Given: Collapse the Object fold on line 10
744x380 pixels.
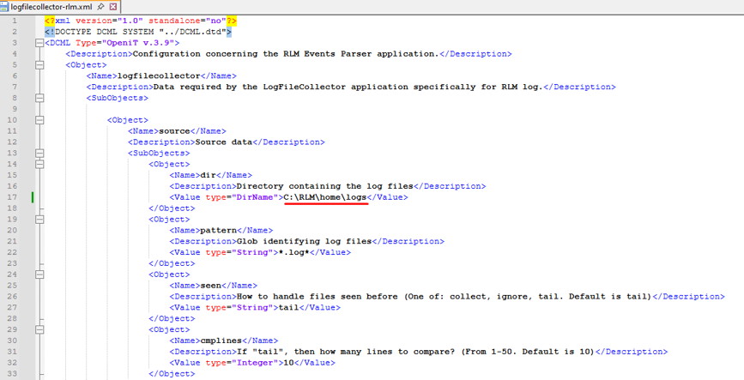Looking at the screenshot, I should click(39, 120).
